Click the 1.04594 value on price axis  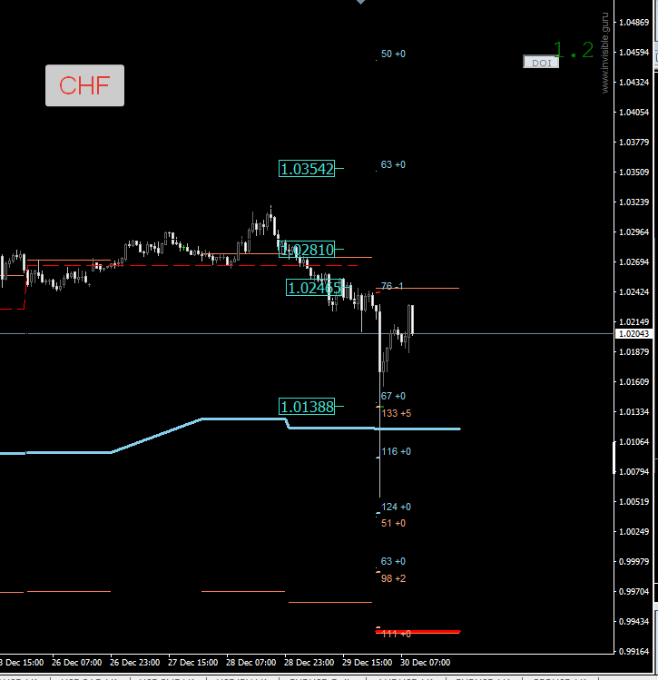634,53
